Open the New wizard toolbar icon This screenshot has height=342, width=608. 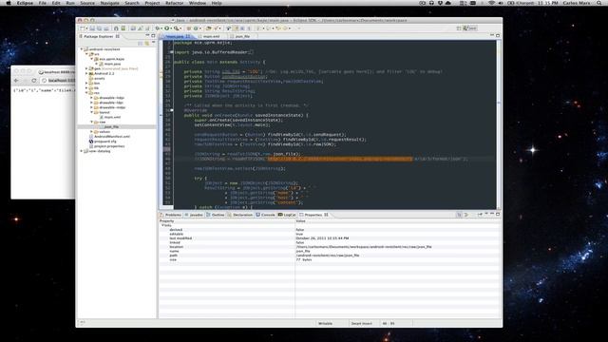point(83,28)
